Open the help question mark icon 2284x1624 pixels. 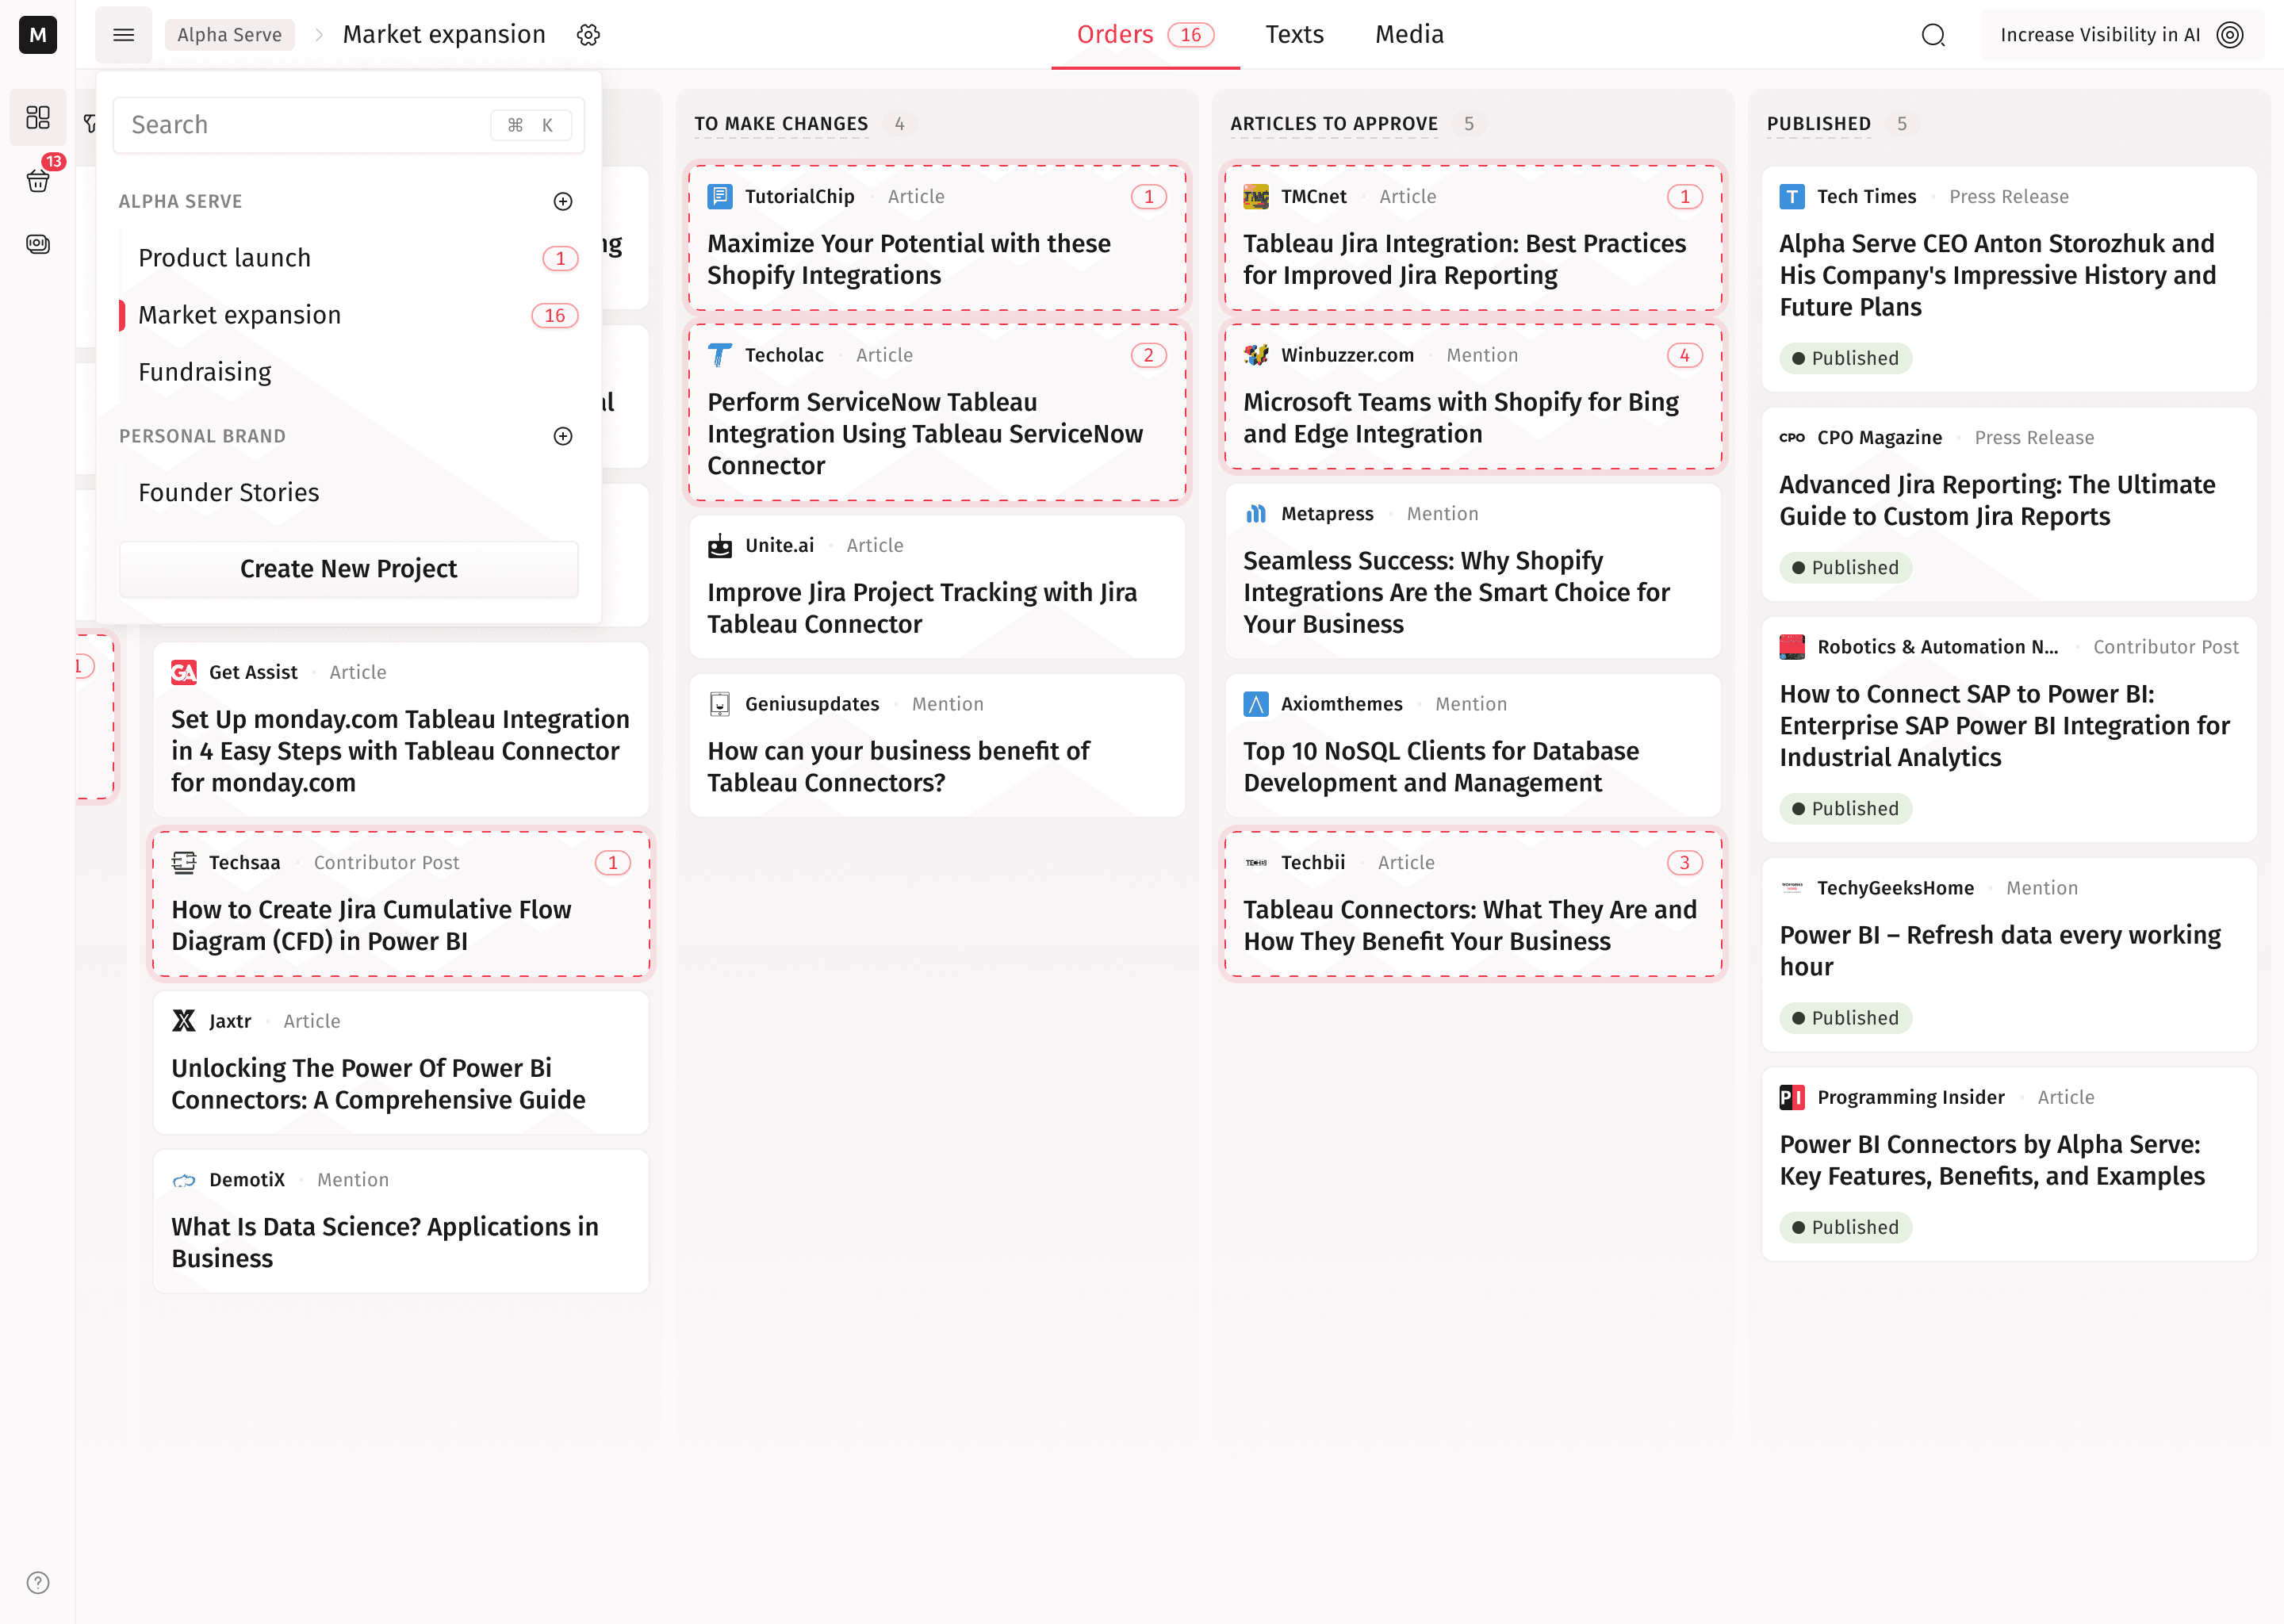tap(37, 1583)
